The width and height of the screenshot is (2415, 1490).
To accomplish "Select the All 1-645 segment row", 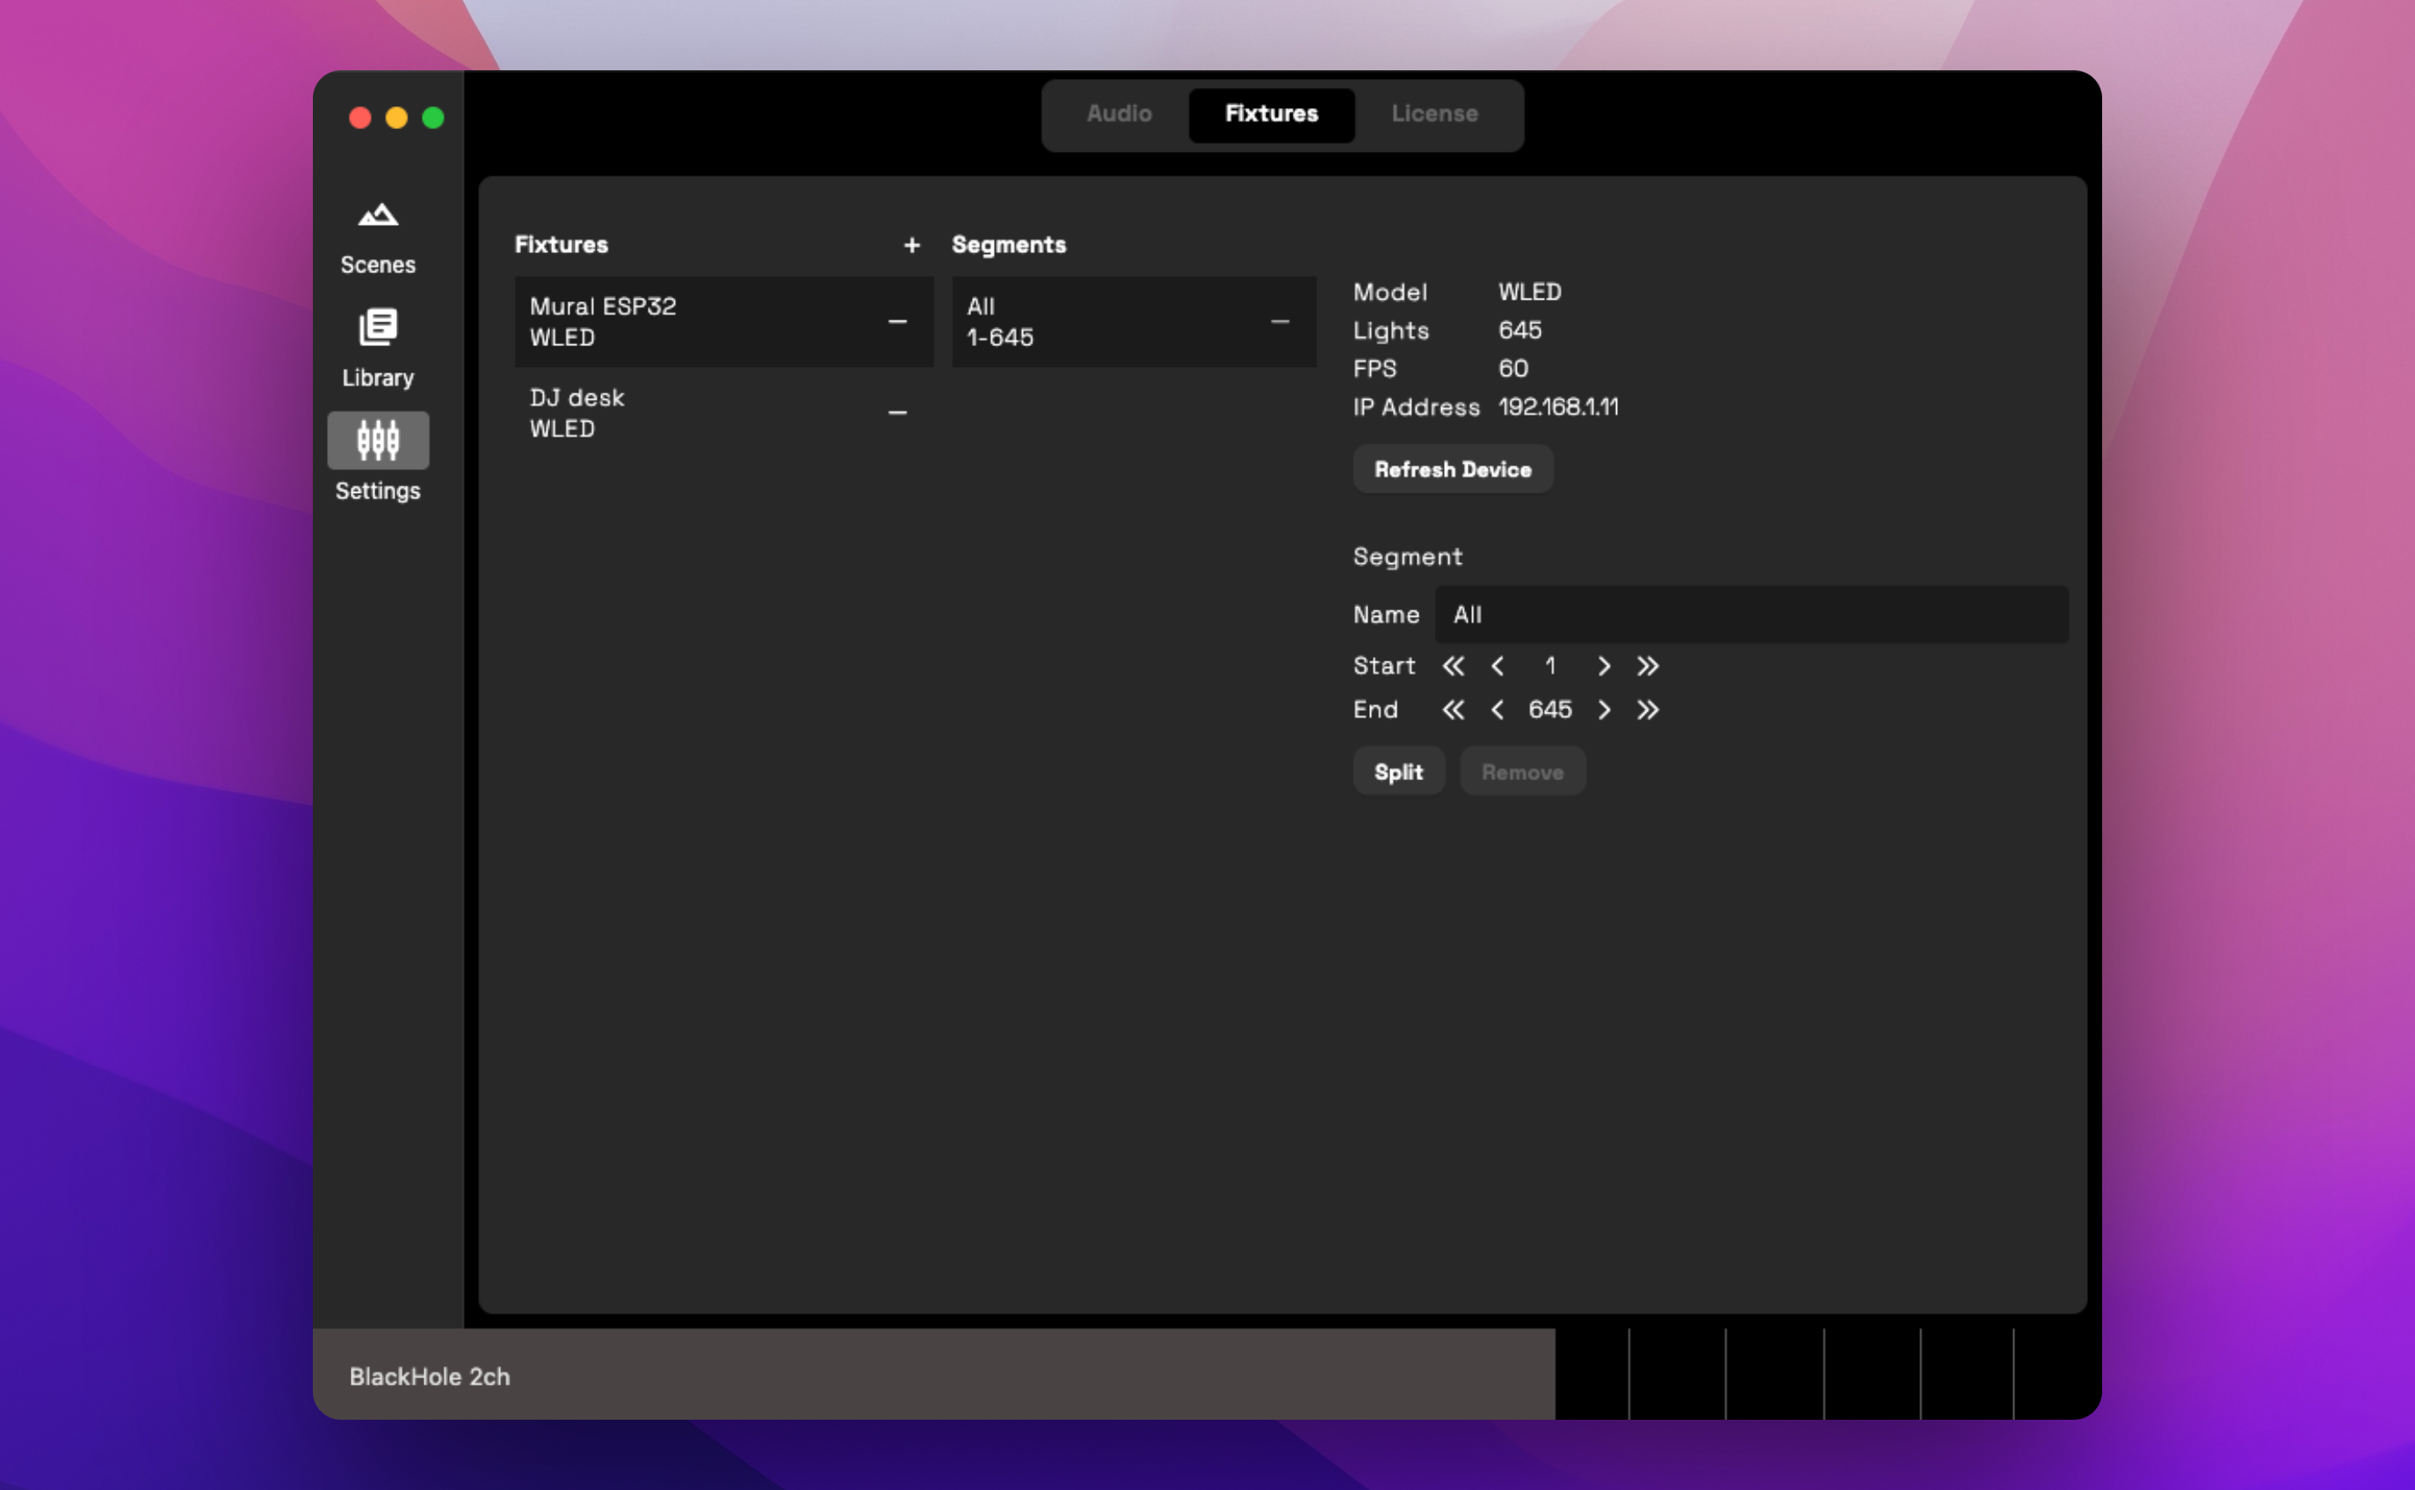I will (1134, 322).
